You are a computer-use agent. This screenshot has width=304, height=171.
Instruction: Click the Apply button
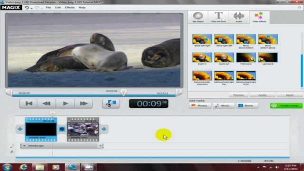[262, 95]
